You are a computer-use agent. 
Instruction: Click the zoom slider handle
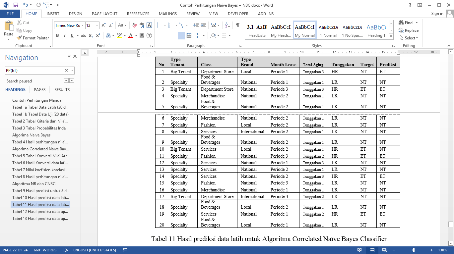414,250
